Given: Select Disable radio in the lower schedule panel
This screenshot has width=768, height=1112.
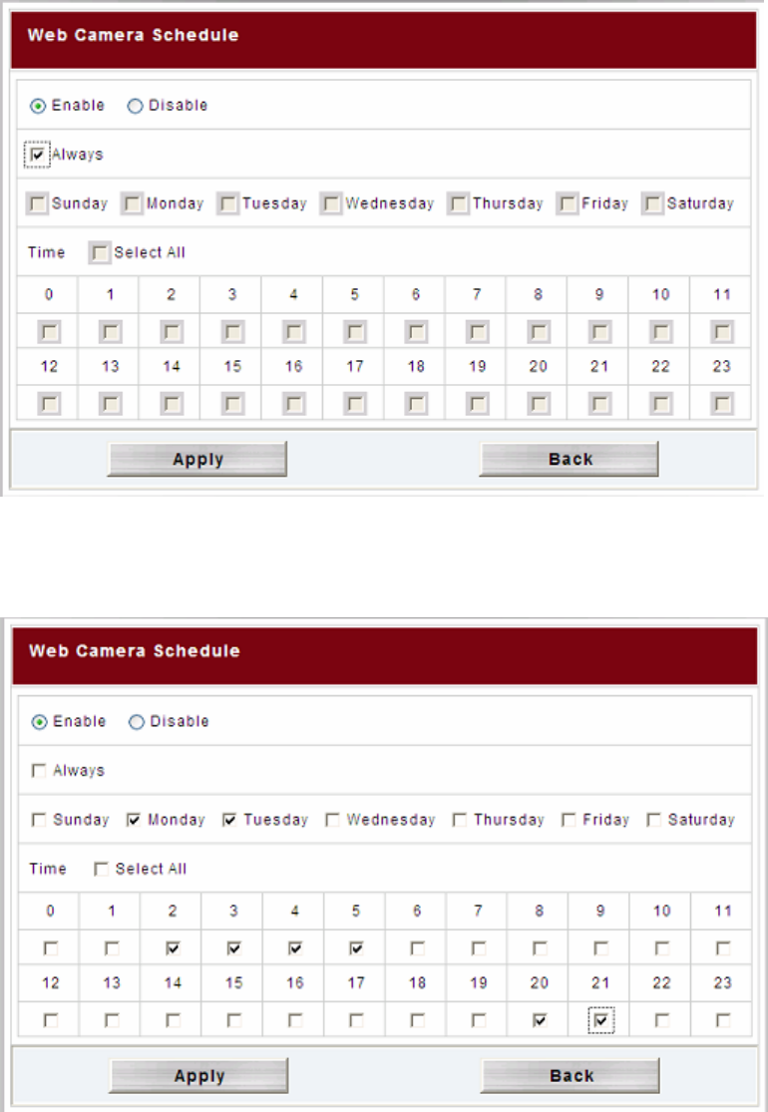Looking at the screenshot, I should [137, 722].
